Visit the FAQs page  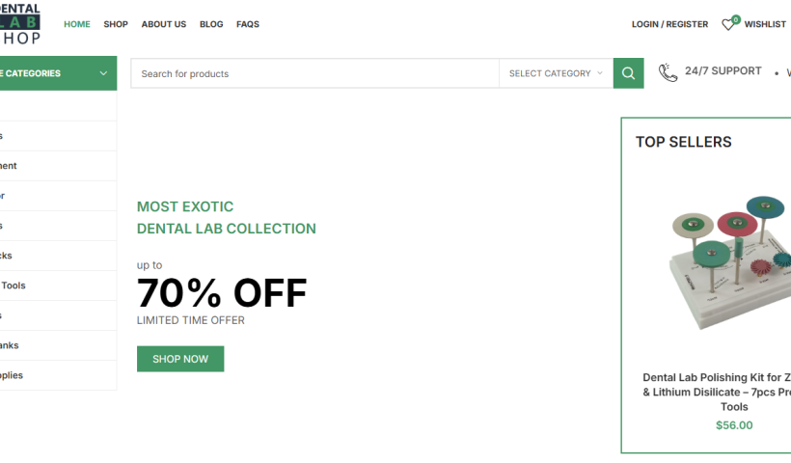pos(248,24)
